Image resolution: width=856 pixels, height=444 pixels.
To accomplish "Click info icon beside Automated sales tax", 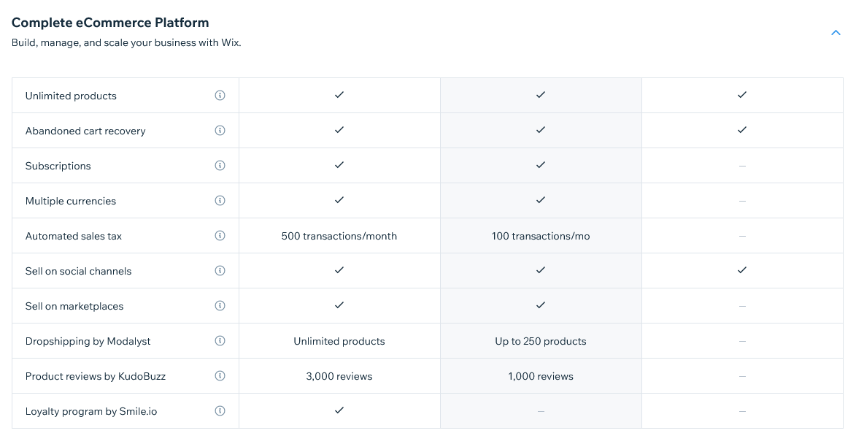I will 220,236.
